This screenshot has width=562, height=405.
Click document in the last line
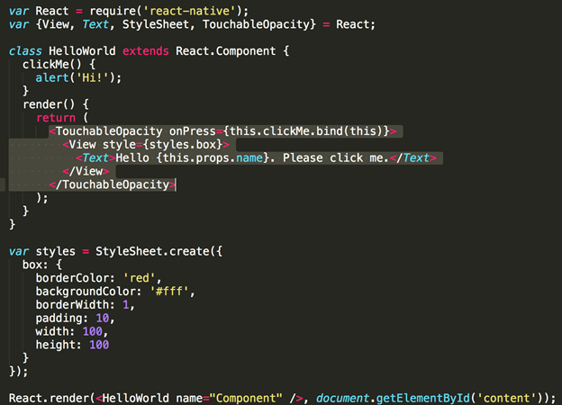tap(342, 398)
